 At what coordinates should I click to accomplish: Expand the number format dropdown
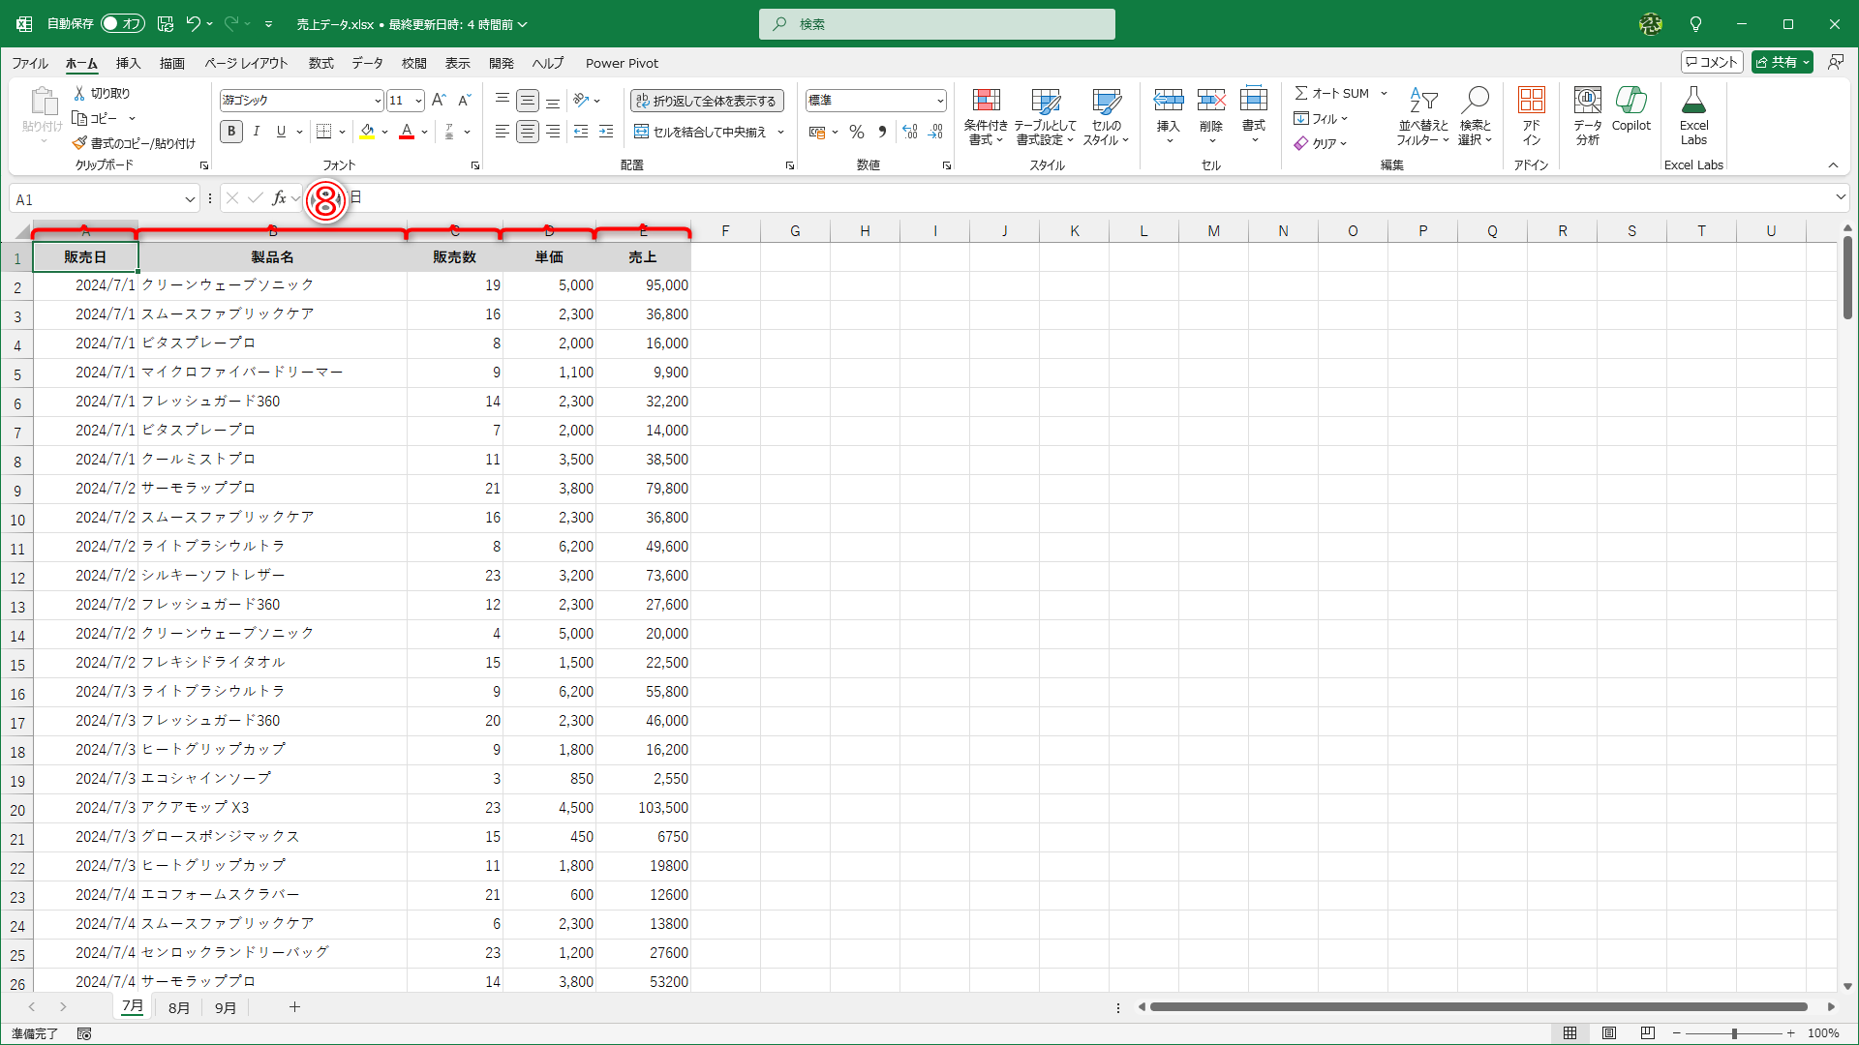coord(939,101)
